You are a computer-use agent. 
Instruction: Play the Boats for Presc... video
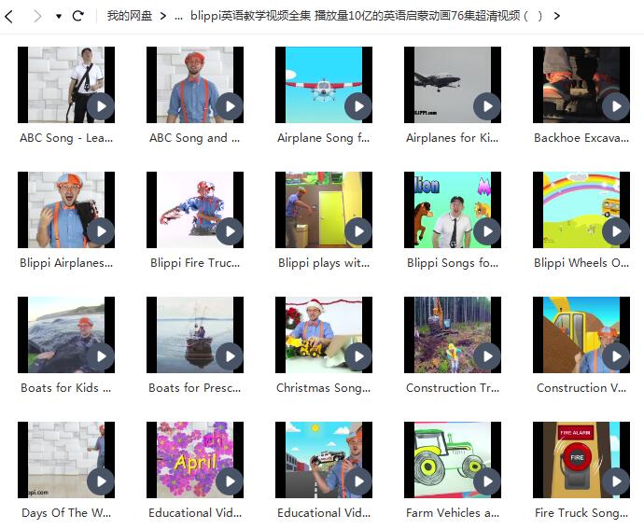(x=230, y=356)
